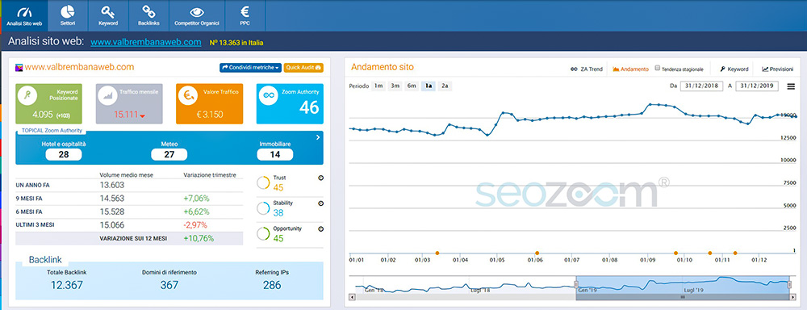Click the navigator scrollbar thumb
The width and height of the screenshot is (807, 310).
[x=682, y=297]
